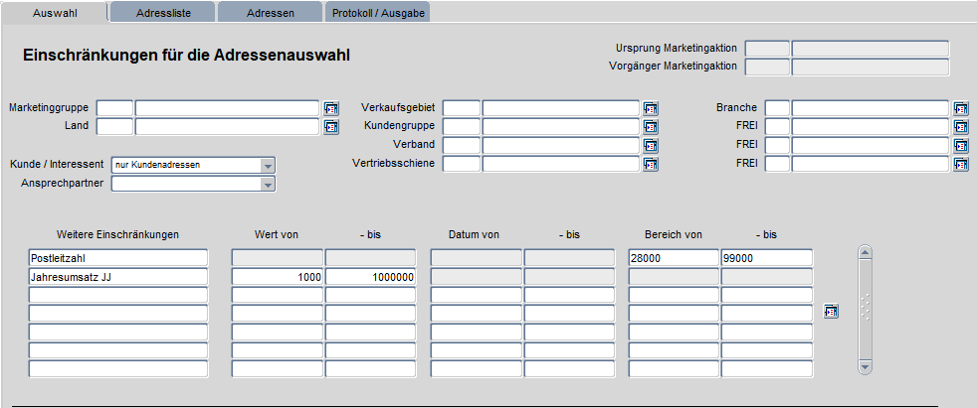Click Wert bis field containing 1000000
This screenshot has height=408, width=977.
(371, 277)
